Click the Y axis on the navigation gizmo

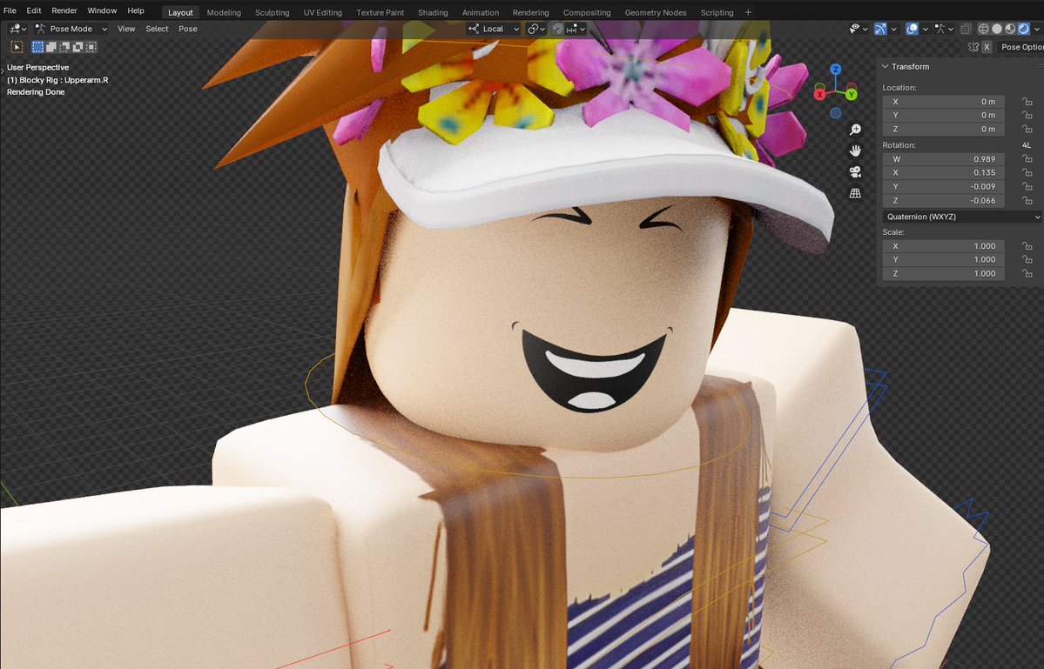click(851, 95)
